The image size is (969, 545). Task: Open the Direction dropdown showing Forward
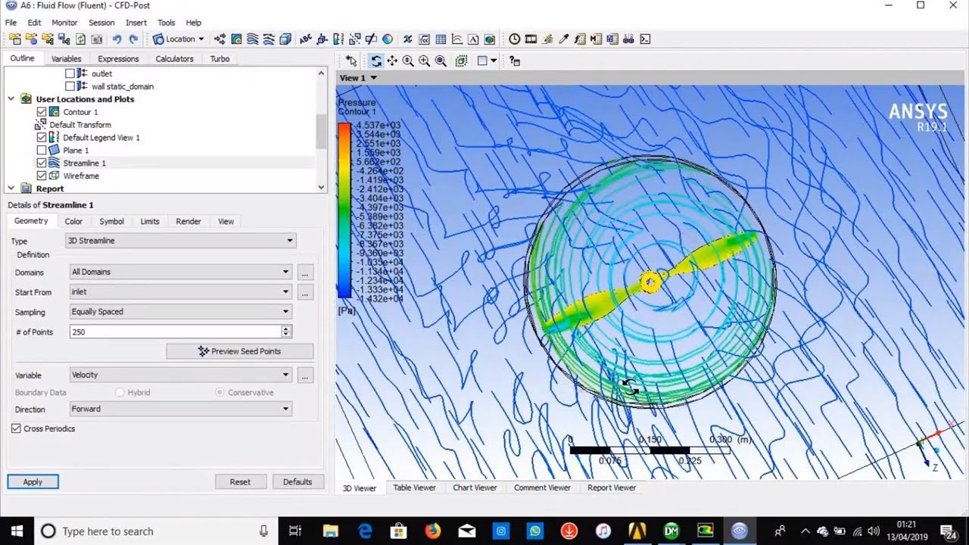pyautogui.click(x=180, y=409)
